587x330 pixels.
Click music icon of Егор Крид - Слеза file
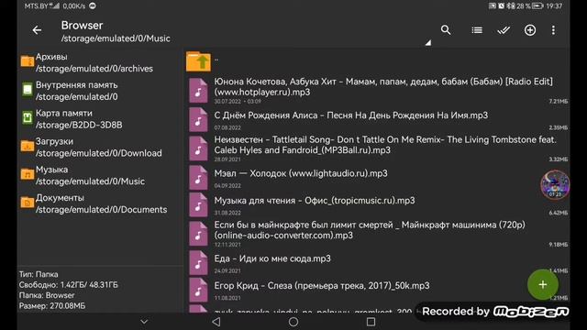198,290
